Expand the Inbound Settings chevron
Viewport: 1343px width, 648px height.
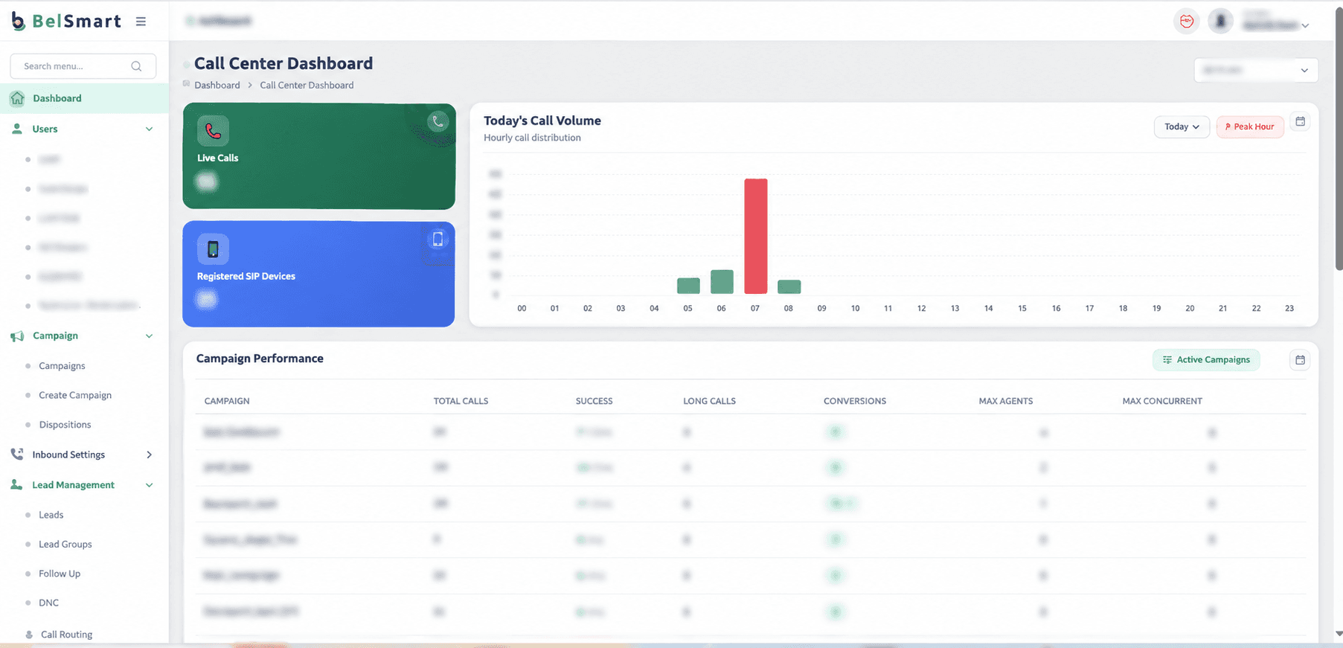coord(149,455)
